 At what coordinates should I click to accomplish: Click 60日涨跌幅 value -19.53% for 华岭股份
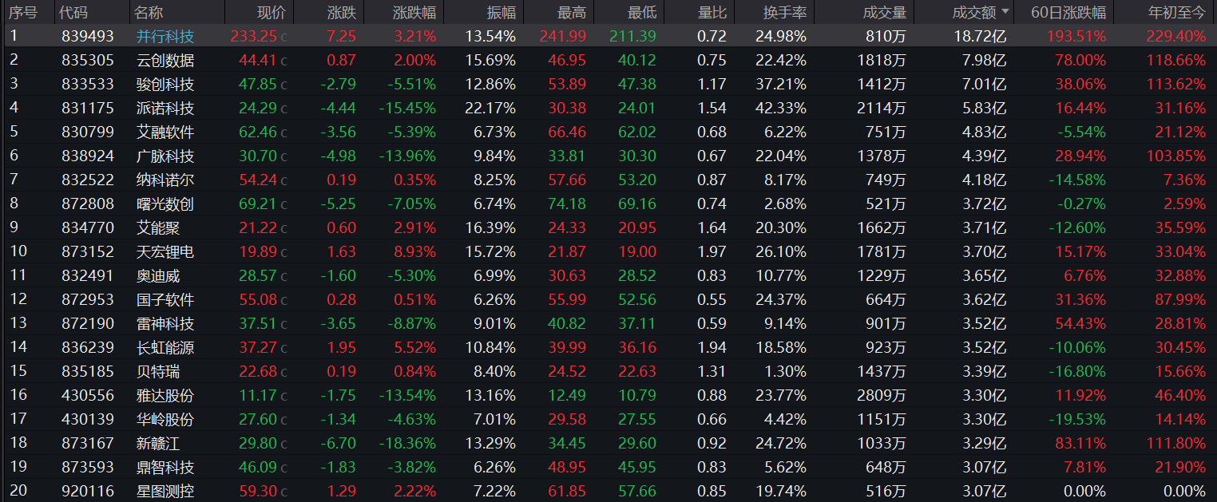point(1077,419)
